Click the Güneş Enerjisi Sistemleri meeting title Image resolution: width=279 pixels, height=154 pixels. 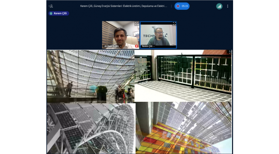(x=124, y=6)
